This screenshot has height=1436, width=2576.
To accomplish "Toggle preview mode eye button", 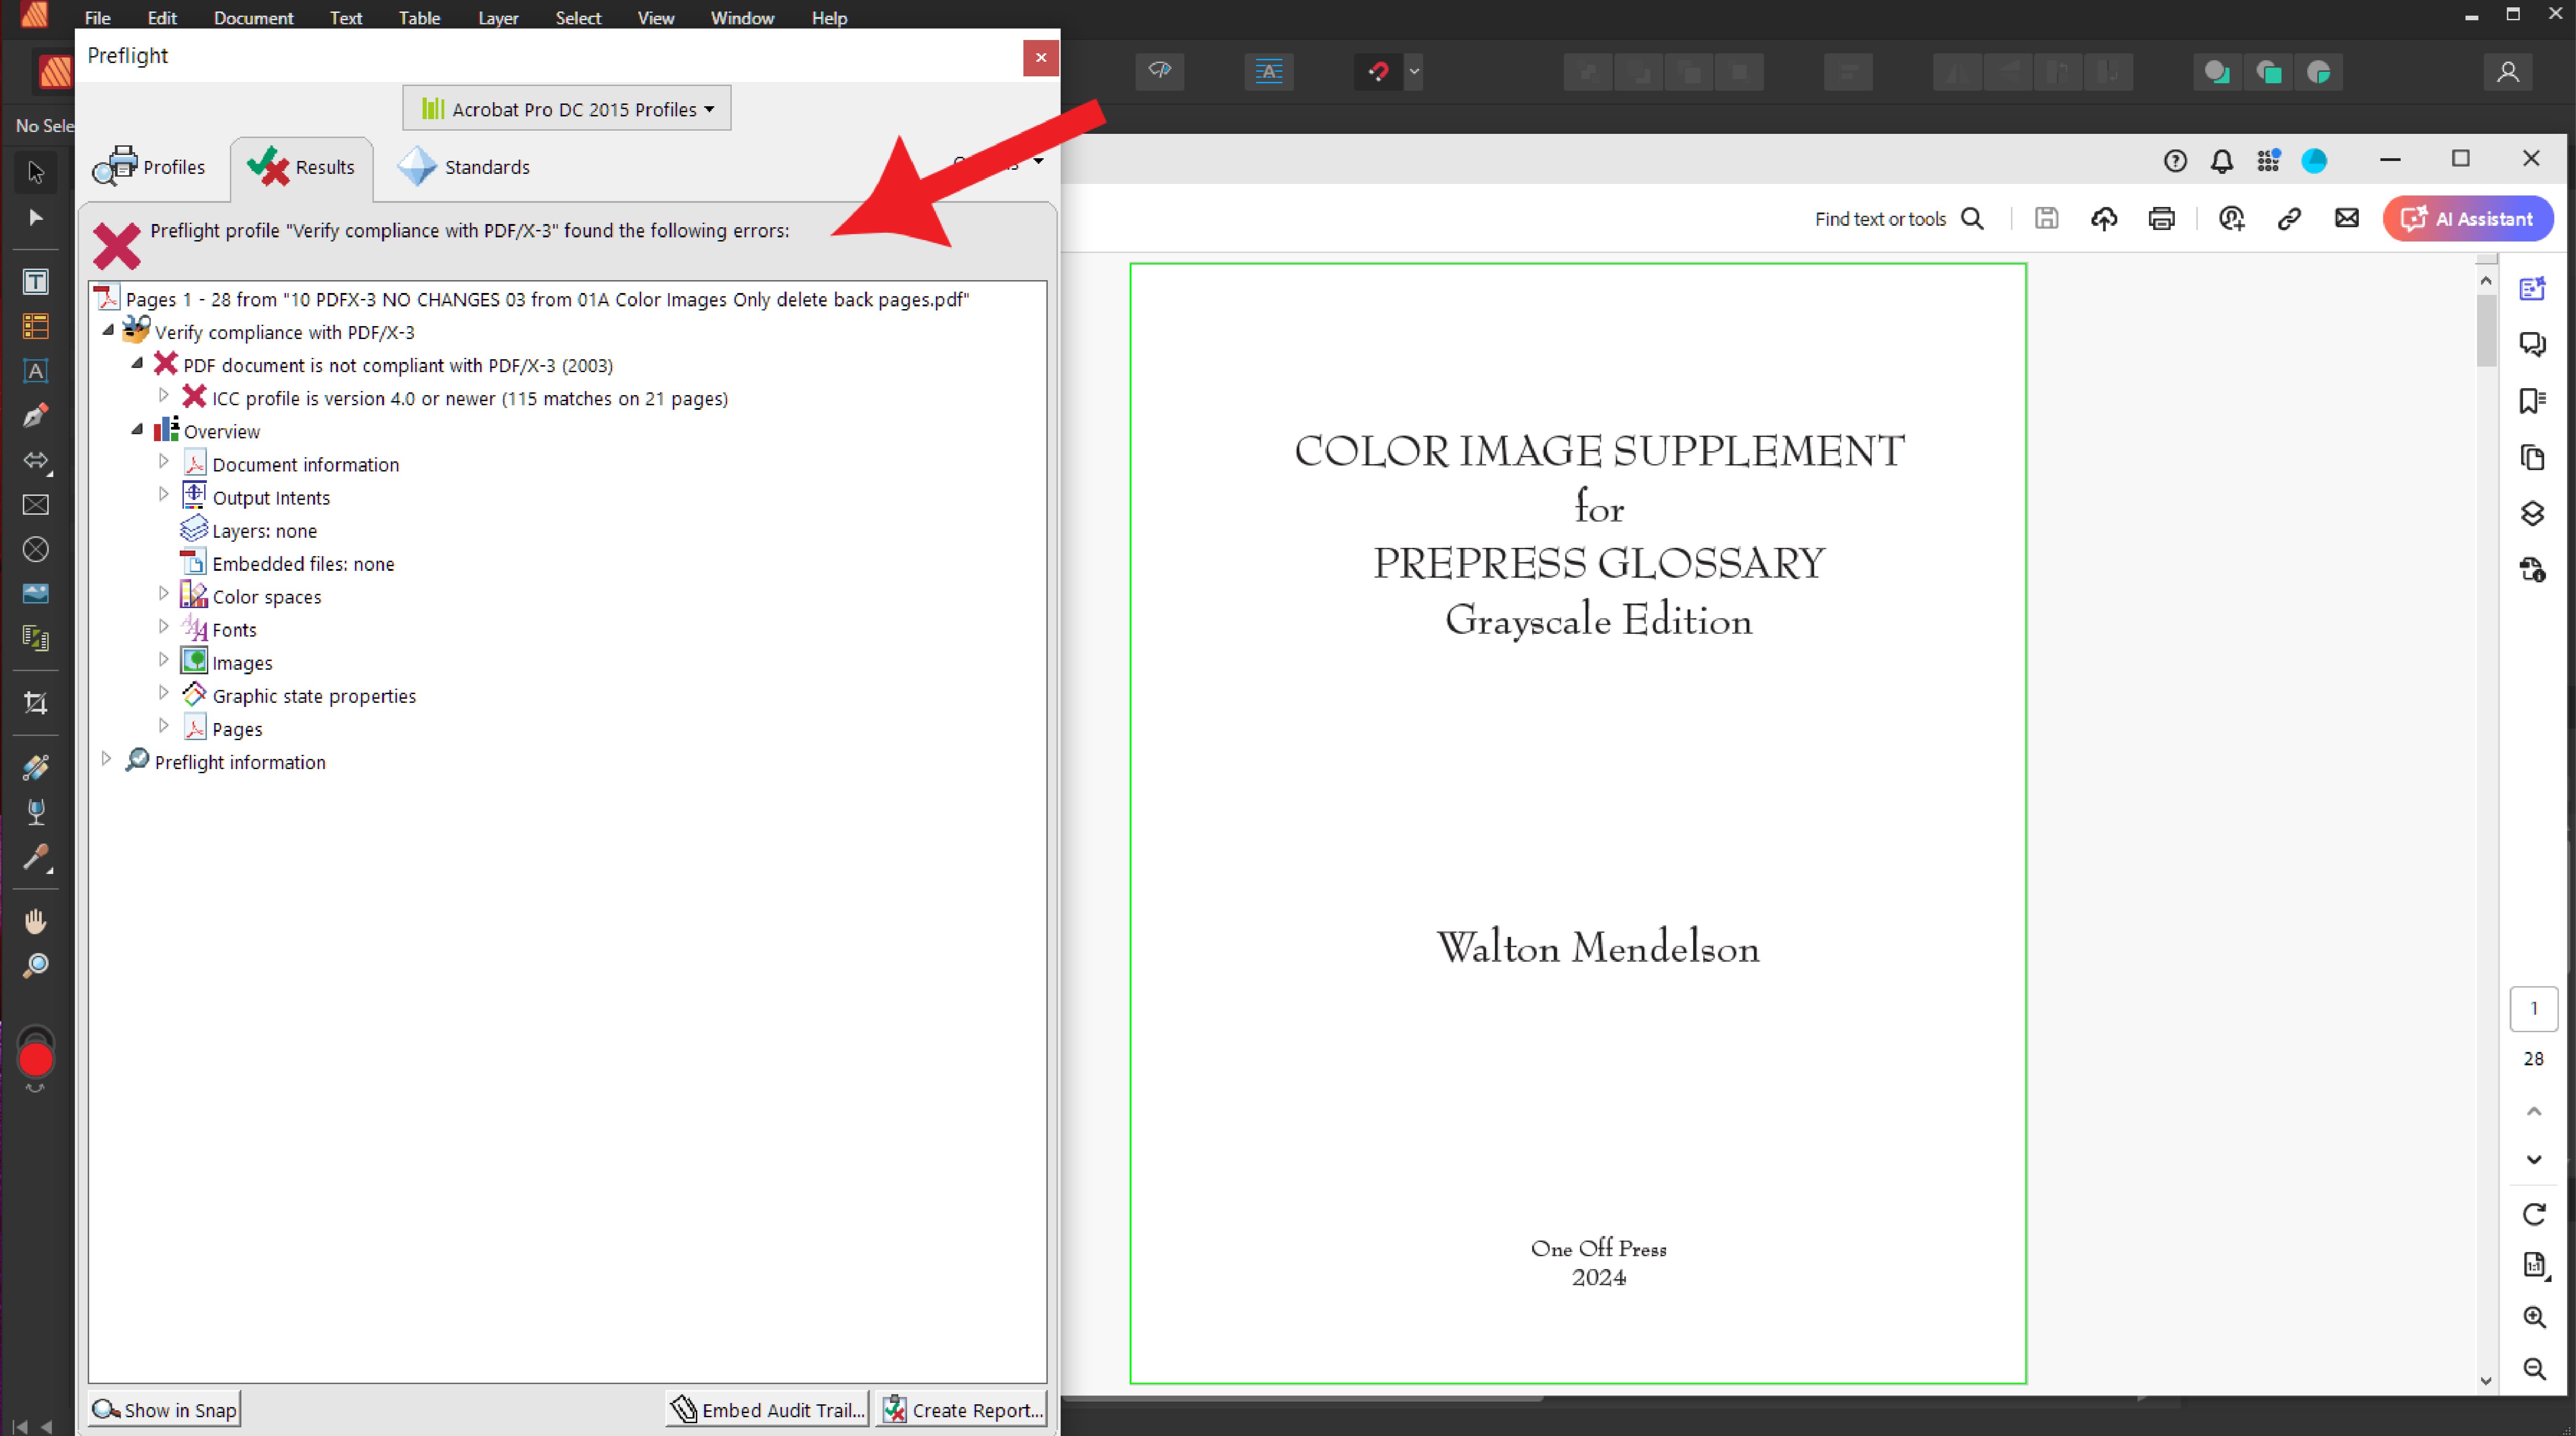I will coord(1160,72).
